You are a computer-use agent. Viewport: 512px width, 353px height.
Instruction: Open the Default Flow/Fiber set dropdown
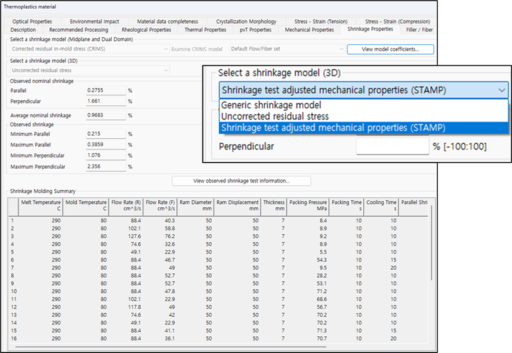pos(287,49)
